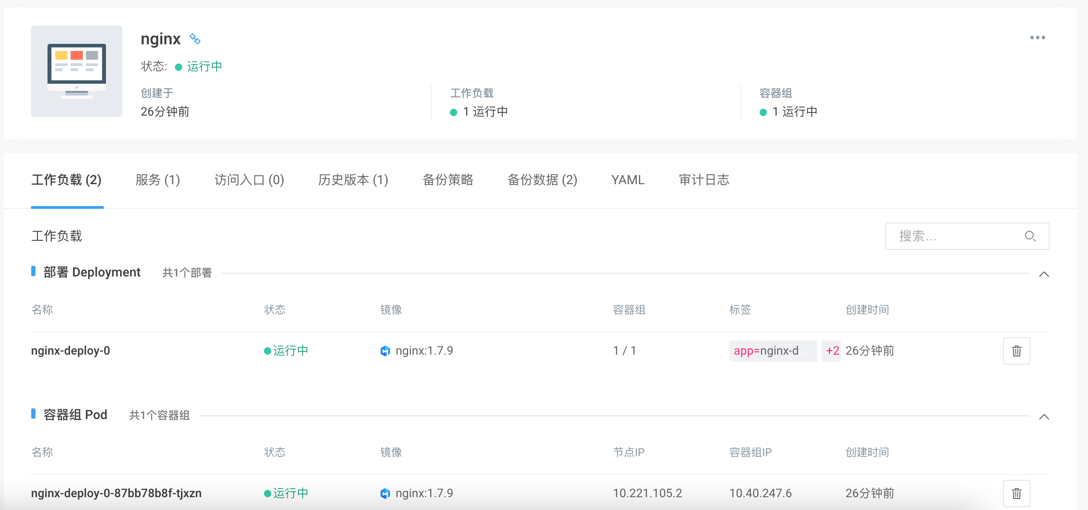Collapse the 部署 Deployment section
The width and height of the screenshot is (1088, 510).
coord(1044,274)
